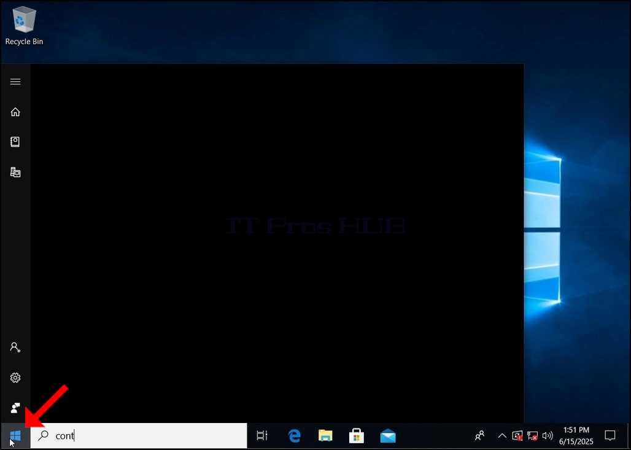The image size is (631, 450).
Task: Open the People icon in taskbar
Action: click(x=479, y=435)
